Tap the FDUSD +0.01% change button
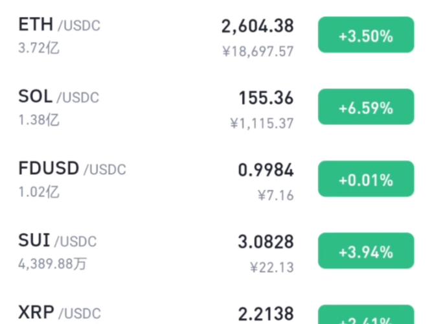The height and width of the screenshot is (324, 432). pyautogui.click(x=365, y=179)
